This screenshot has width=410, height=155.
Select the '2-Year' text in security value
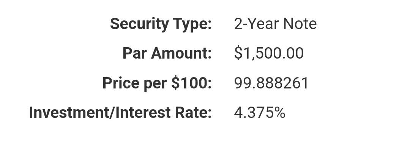[256, 24]
